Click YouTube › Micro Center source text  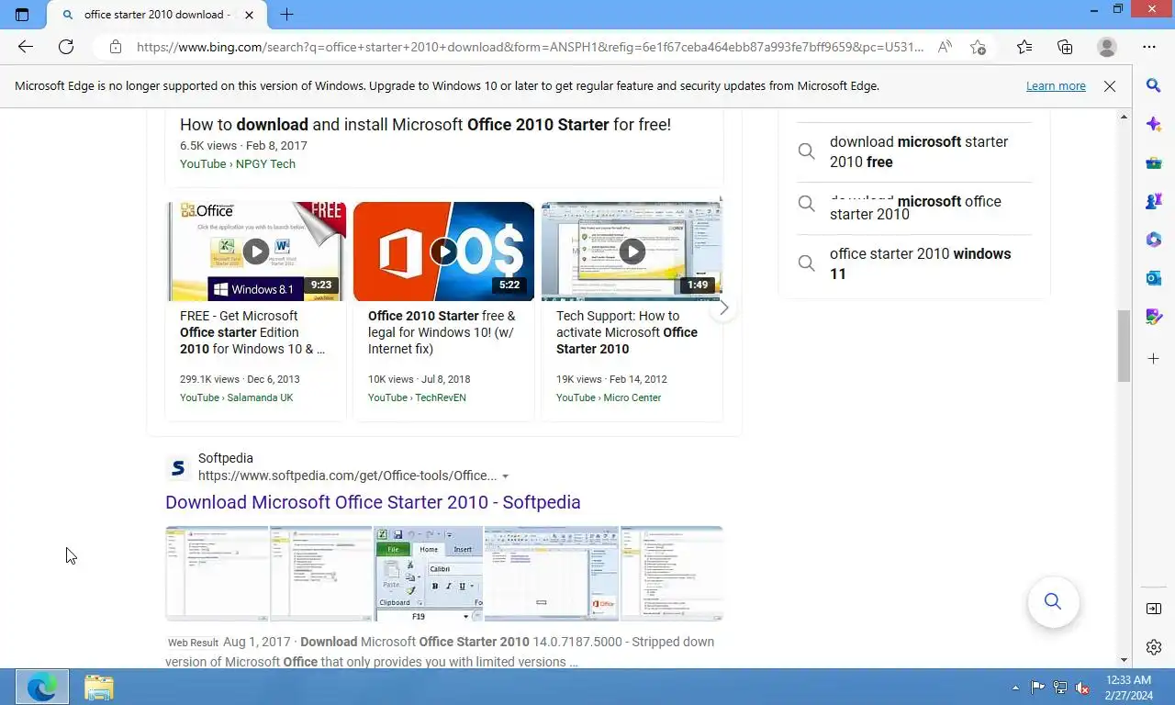coord(609,397)
